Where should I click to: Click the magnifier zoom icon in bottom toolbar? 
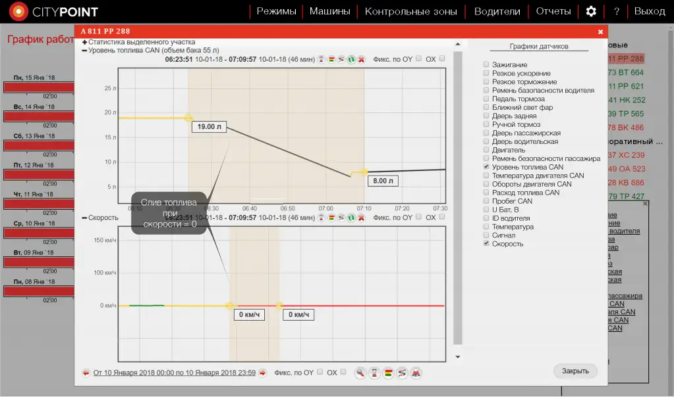360,373
